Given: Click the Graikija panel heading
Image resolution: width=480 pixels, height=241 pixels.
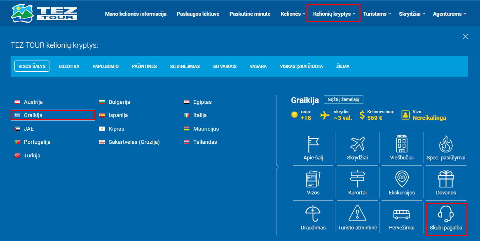Looking at the screenshot, I should click(304, 100).
